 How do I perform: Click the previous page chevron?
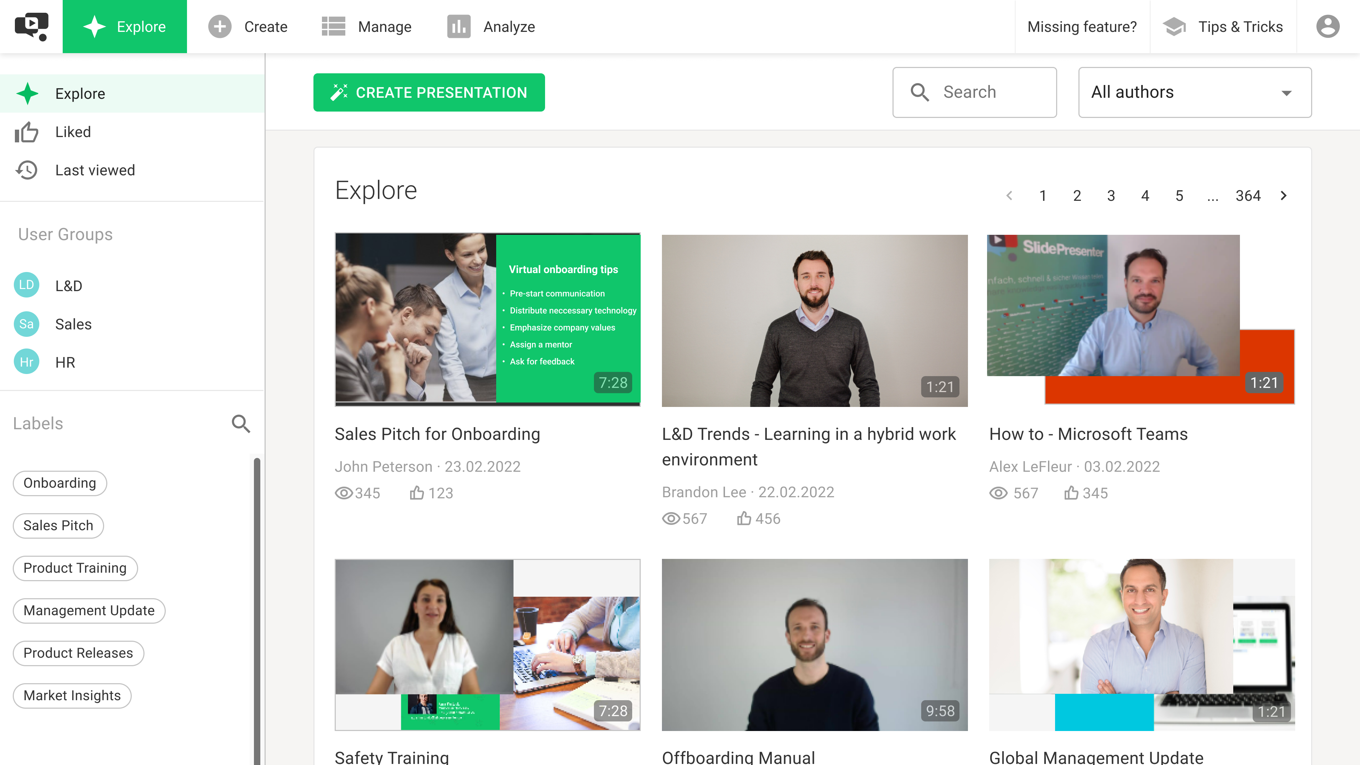tap(1010, 195)
